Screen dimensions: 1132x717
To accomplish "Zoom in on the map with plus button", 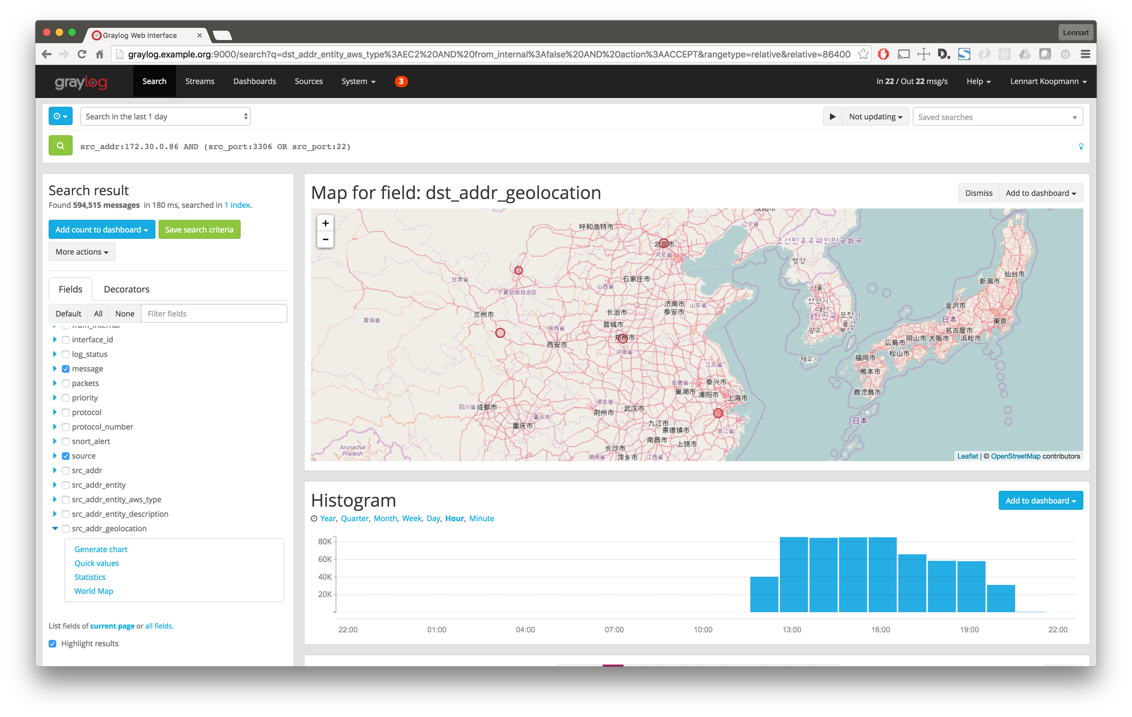I will pyautogui.click(x=326, y=223).
